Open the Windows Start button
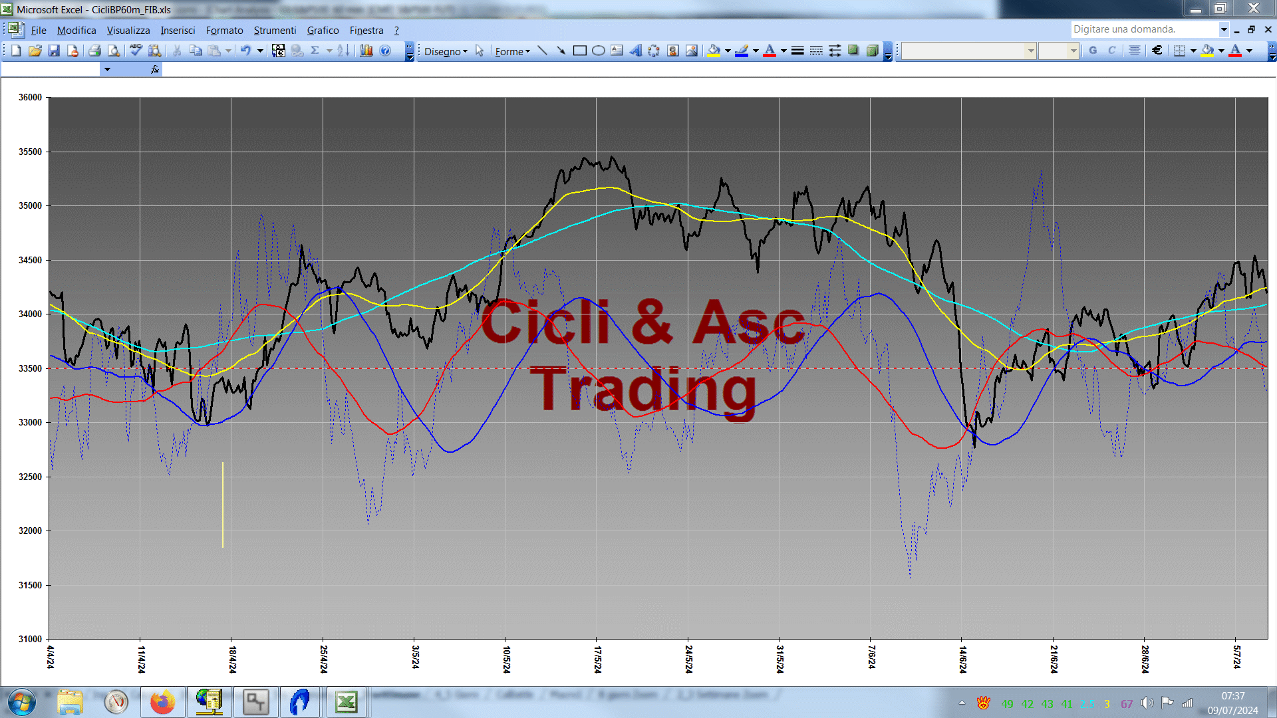 click(x=21, y=702)
